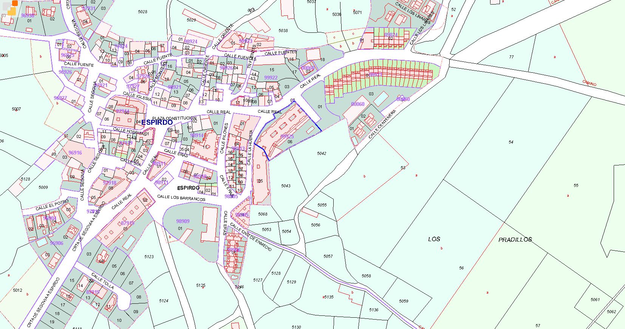625x329 pixels.
Task: Select rural parcel number 5059
Action: pos(404,301)
